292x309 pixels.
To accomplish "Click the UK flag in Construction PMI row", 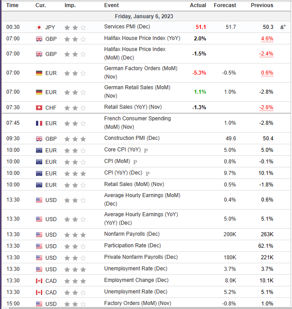I will [39, 139].
